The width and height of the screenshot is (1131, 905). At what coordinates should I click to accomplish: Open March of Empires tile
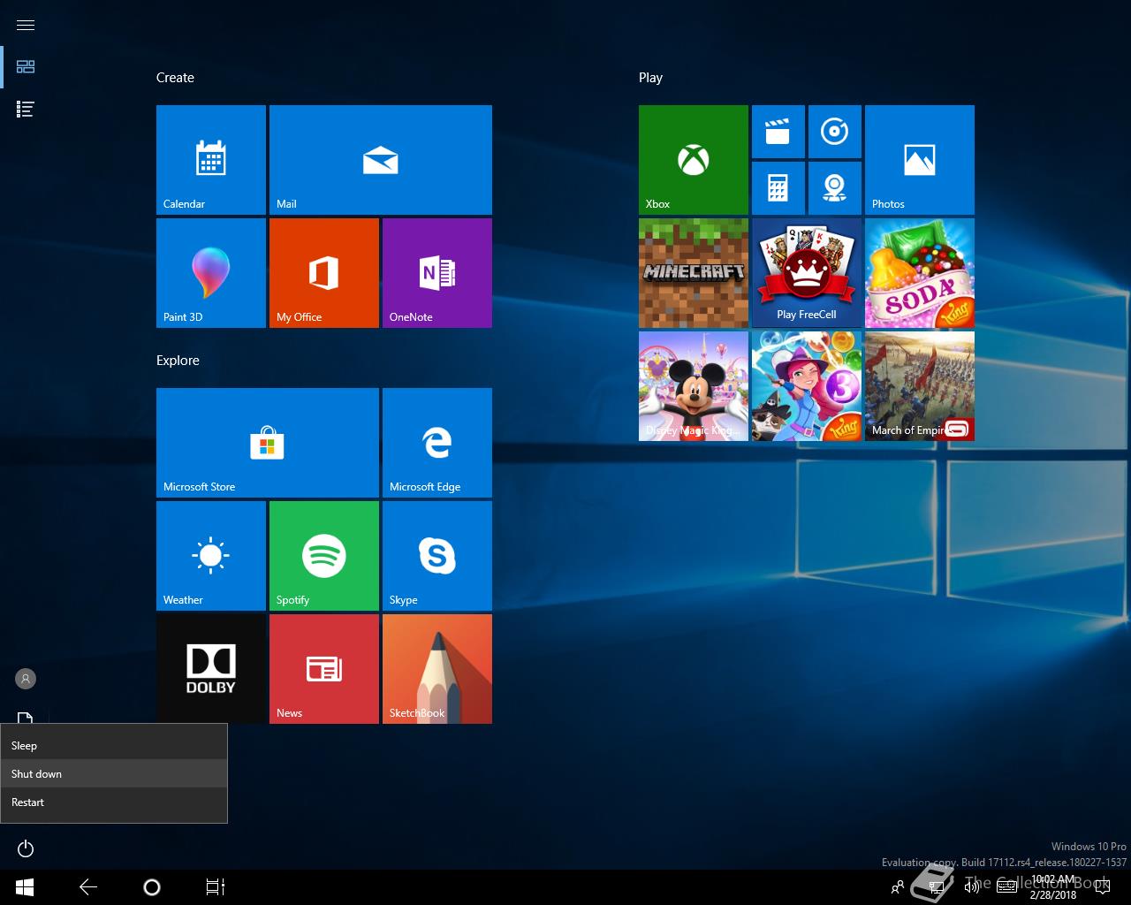pyautogui.click(x=920, y=386)
